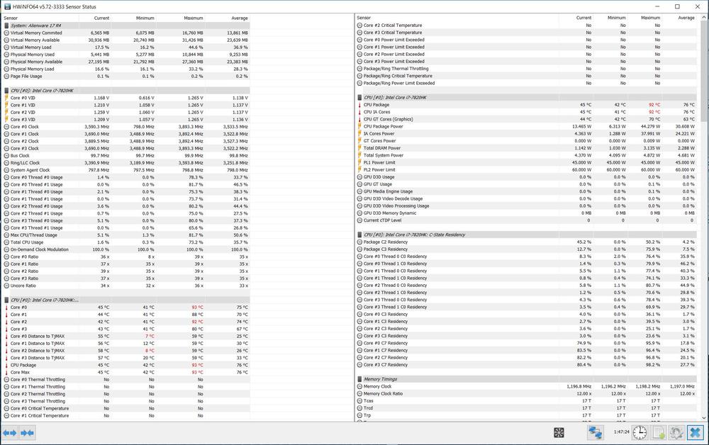Open the fan control icon

coord(559,432)
